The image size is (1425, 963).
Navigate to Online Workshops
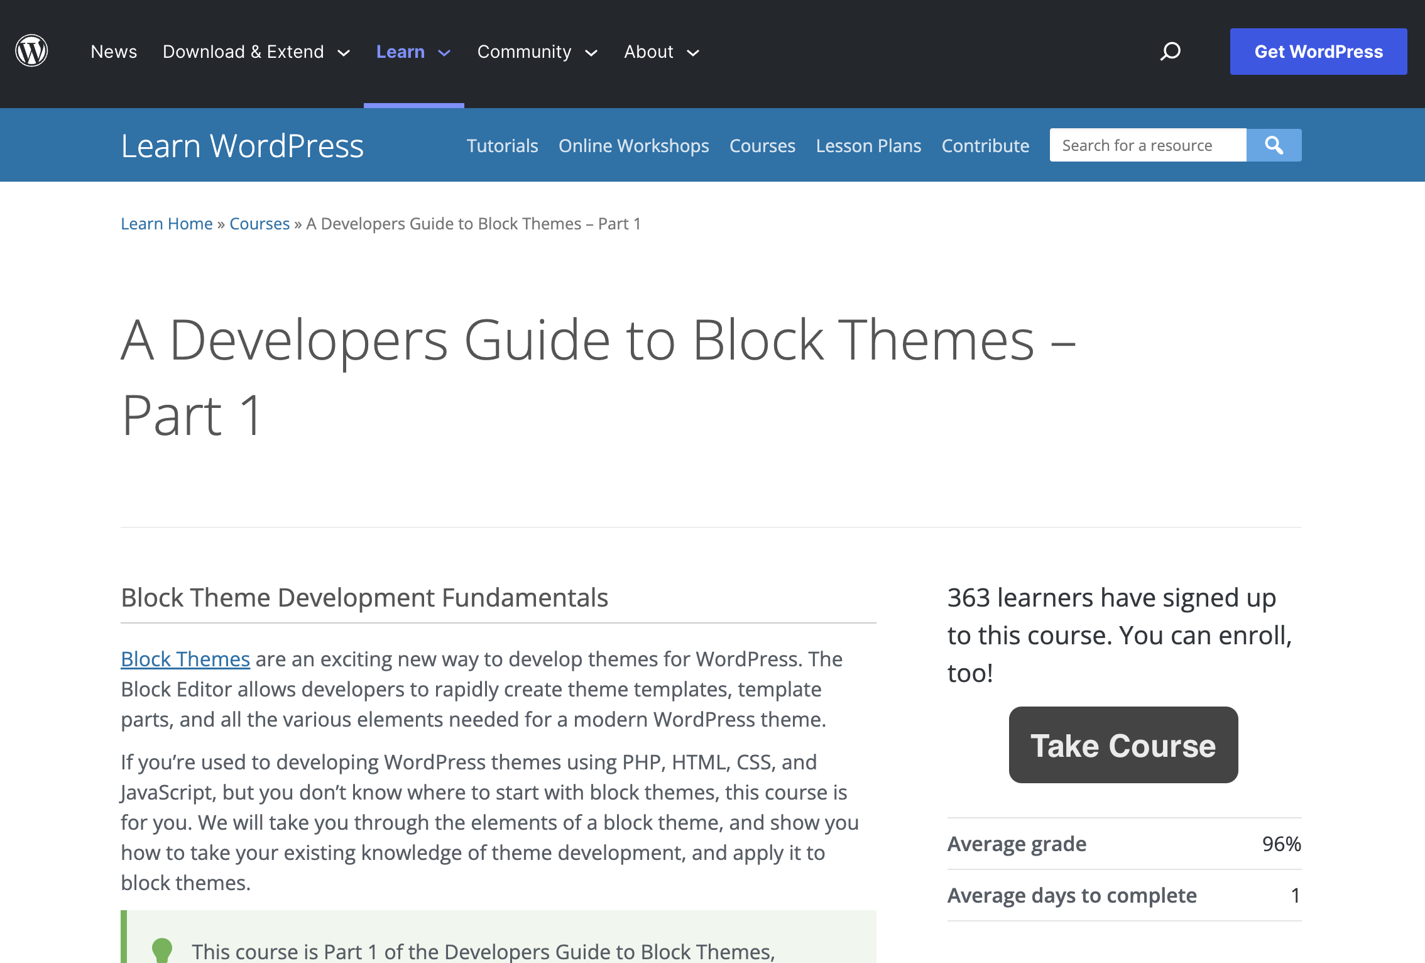click(633, 145)
